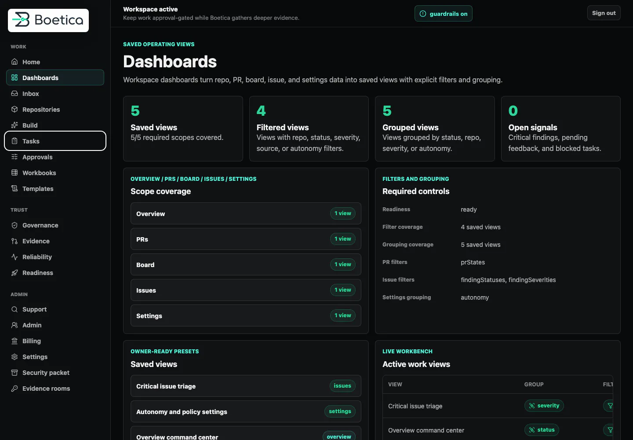The image size is (633, 440).
Task: Open Critical issue triage saved view
Action: 246,386
